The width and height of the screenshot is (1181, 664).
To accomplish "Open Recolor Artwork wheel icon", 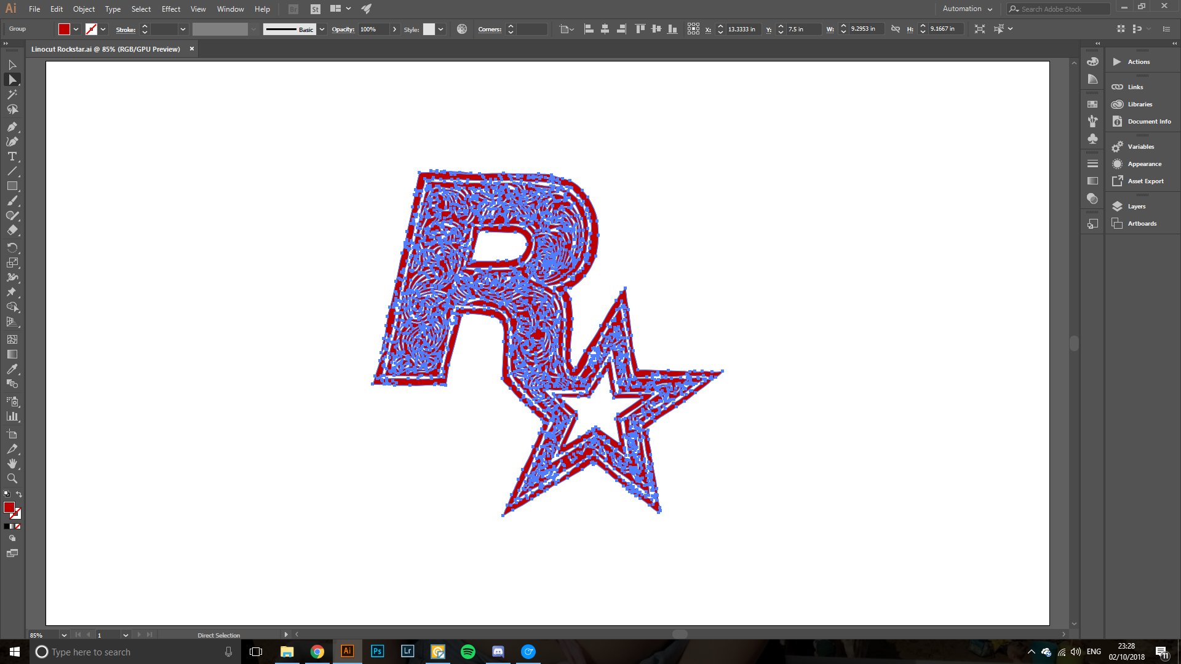I will point(462,29).
